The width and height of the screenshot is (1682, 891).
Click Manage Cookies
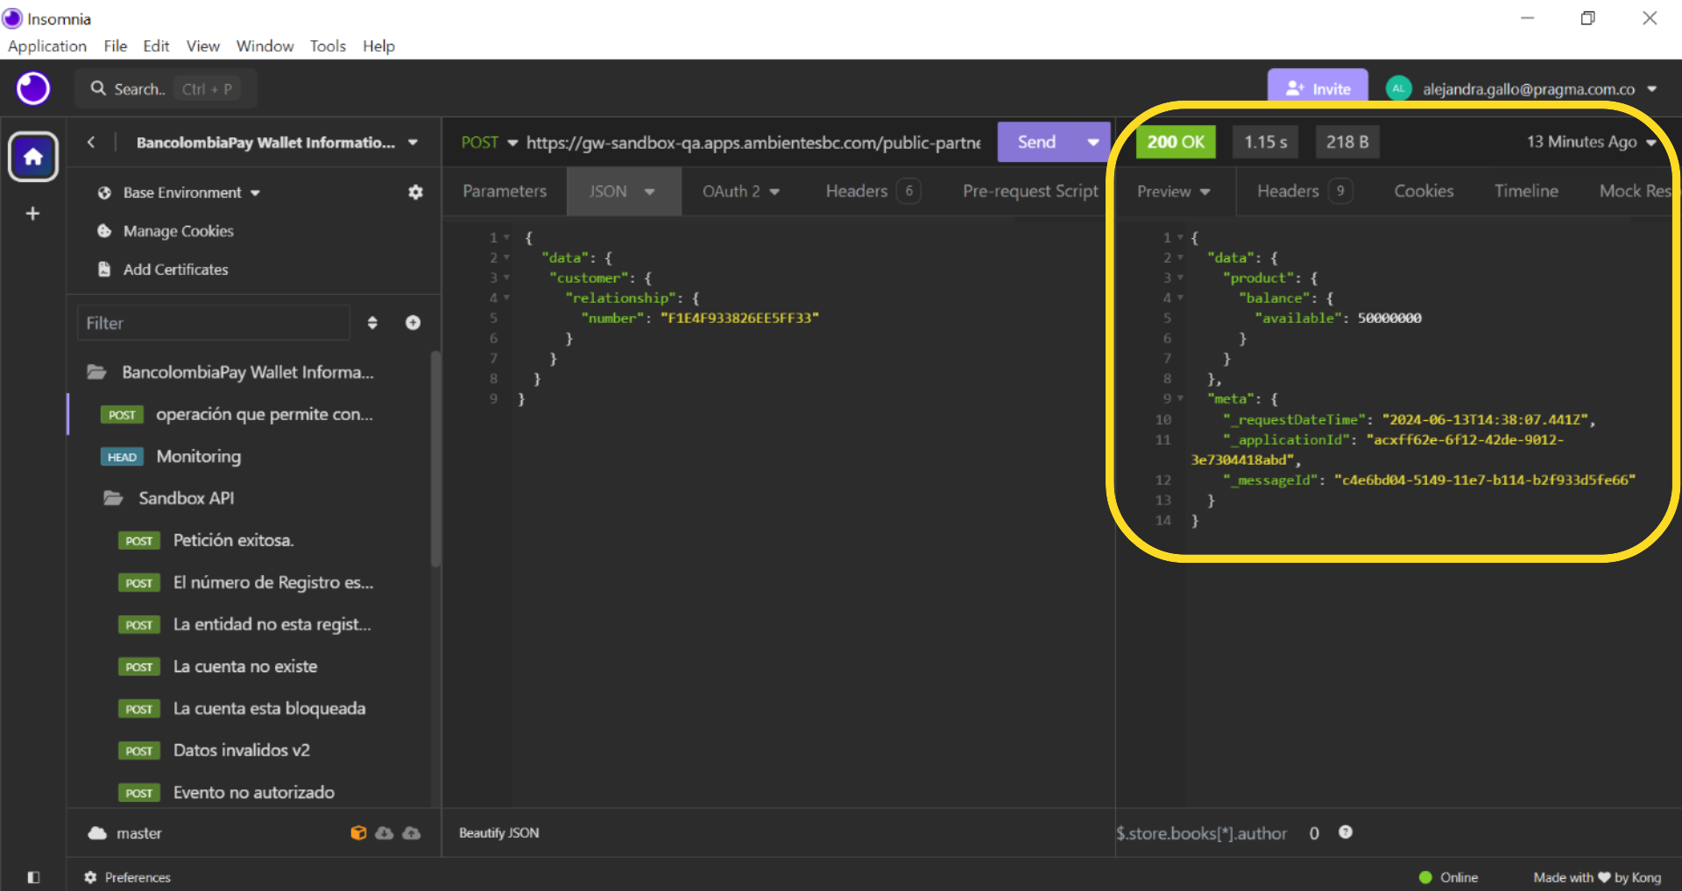click(x=179, y=231)
